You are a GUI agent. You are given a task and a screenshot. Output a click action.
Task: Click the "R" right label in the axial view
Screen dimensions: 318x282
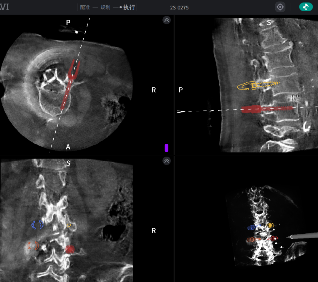click(x=154, y=90)
